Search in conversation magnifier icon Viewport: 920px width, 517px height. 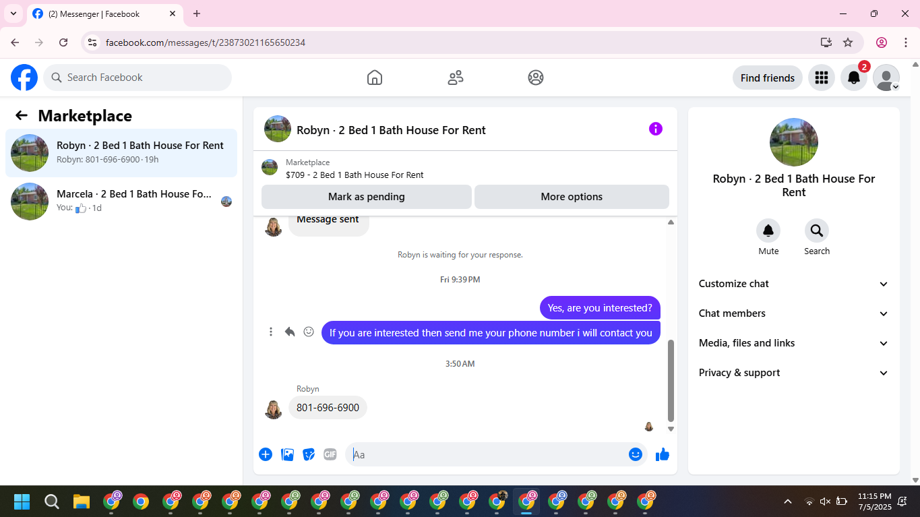pos(817,231)
